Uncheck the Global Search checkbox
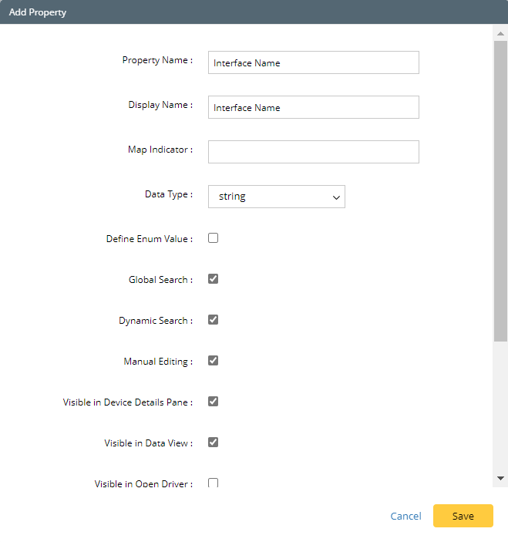 point(214,279)
